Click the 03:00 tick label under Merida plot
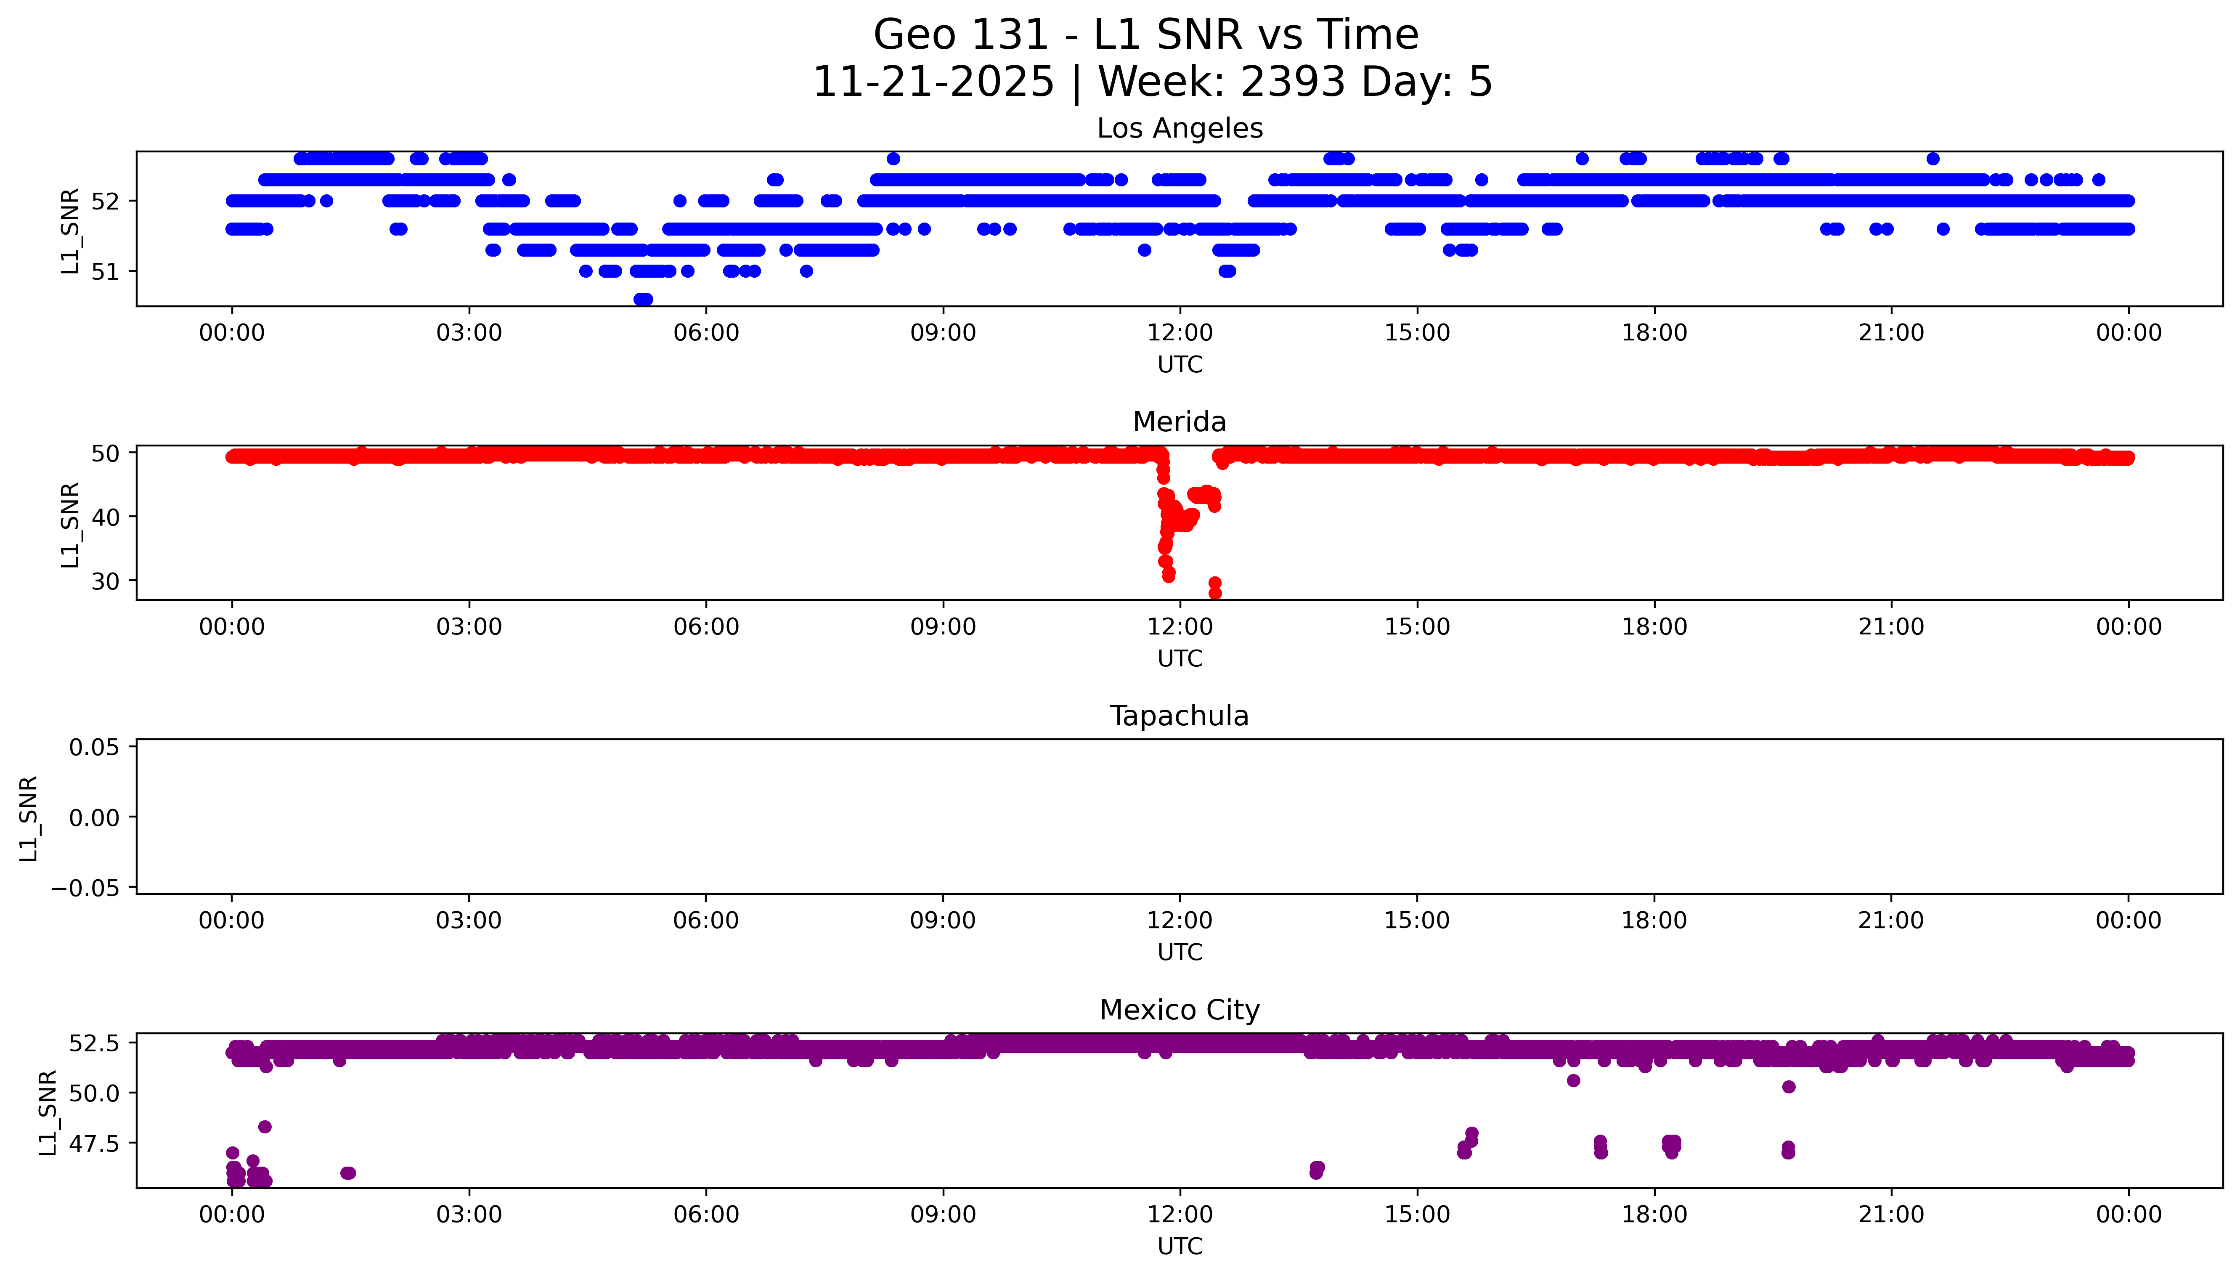 click(469, 626)
